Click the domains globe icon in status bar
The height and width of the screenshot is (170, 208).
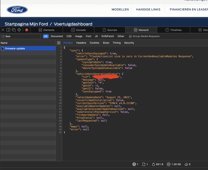coord(134,164)
